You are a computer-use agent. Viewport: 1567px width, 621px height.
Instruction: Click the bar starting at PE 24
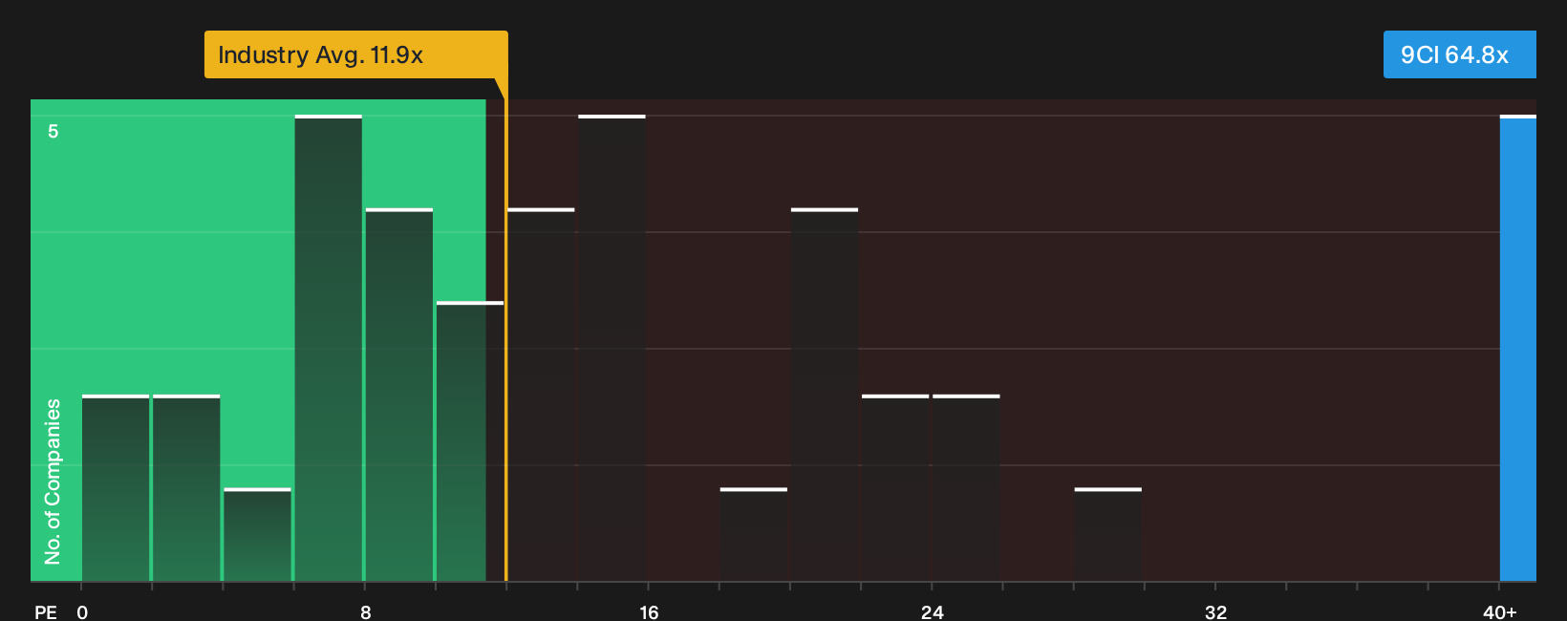[x=966, y=487]
